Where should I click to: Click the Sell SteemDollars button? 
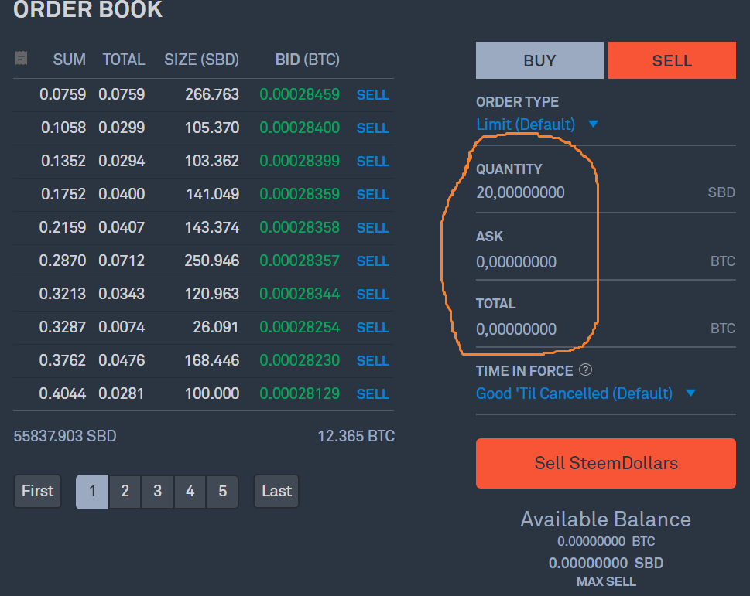point(606,463)
